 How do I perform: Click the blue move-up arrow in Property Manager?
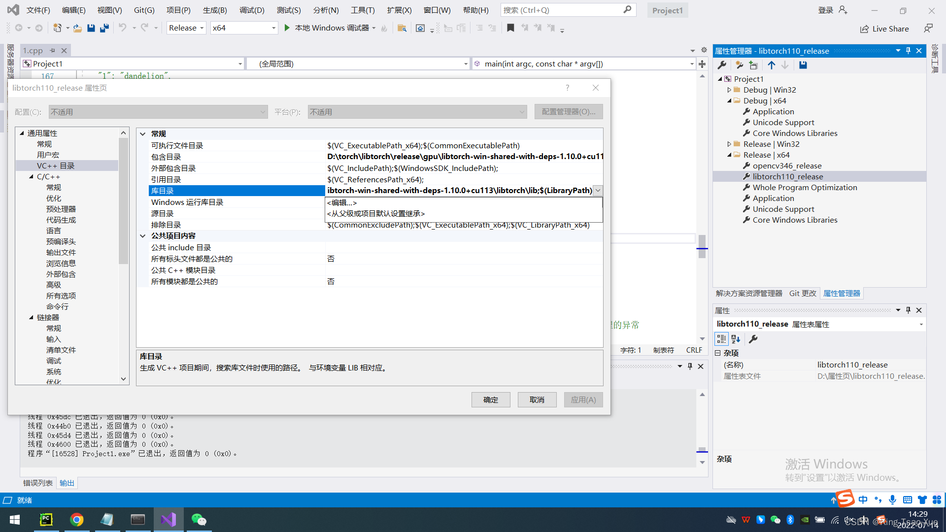point(772,65)
